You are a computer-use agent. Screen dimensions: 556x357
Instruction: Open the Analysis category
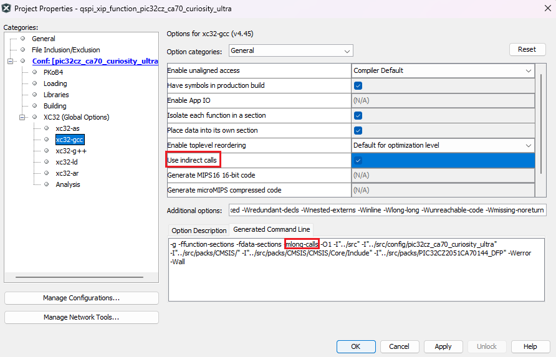click(x=68, y=184)
